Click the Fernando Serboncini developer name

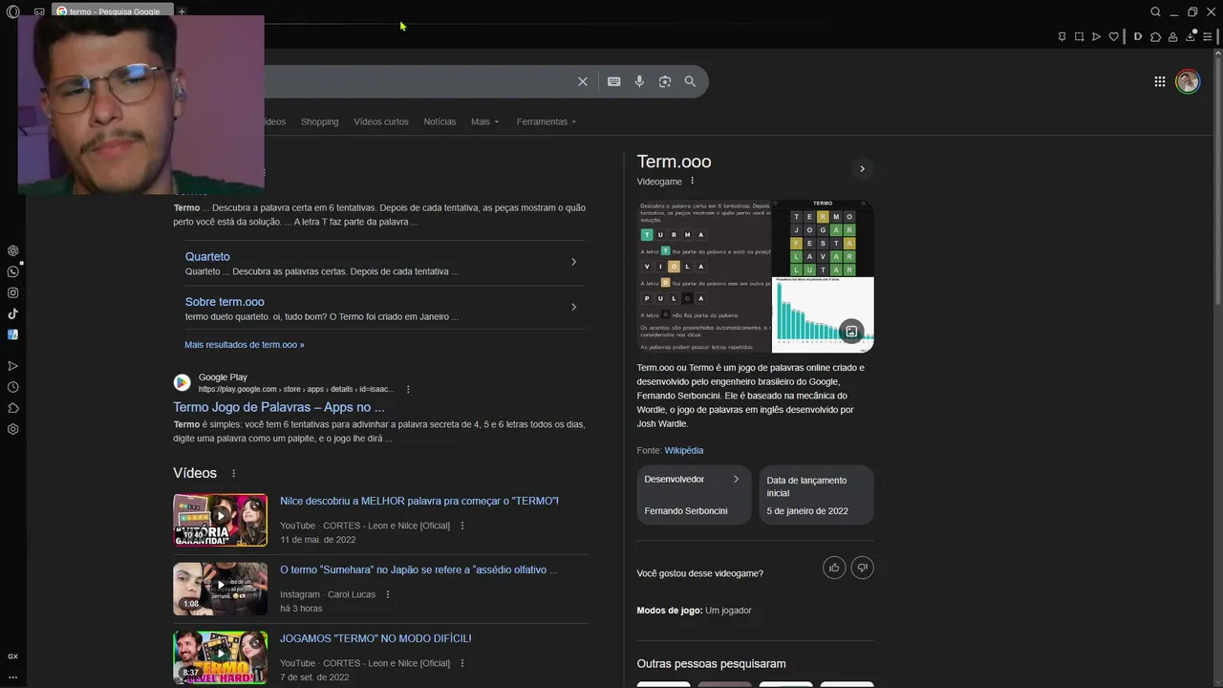(686, 510)
